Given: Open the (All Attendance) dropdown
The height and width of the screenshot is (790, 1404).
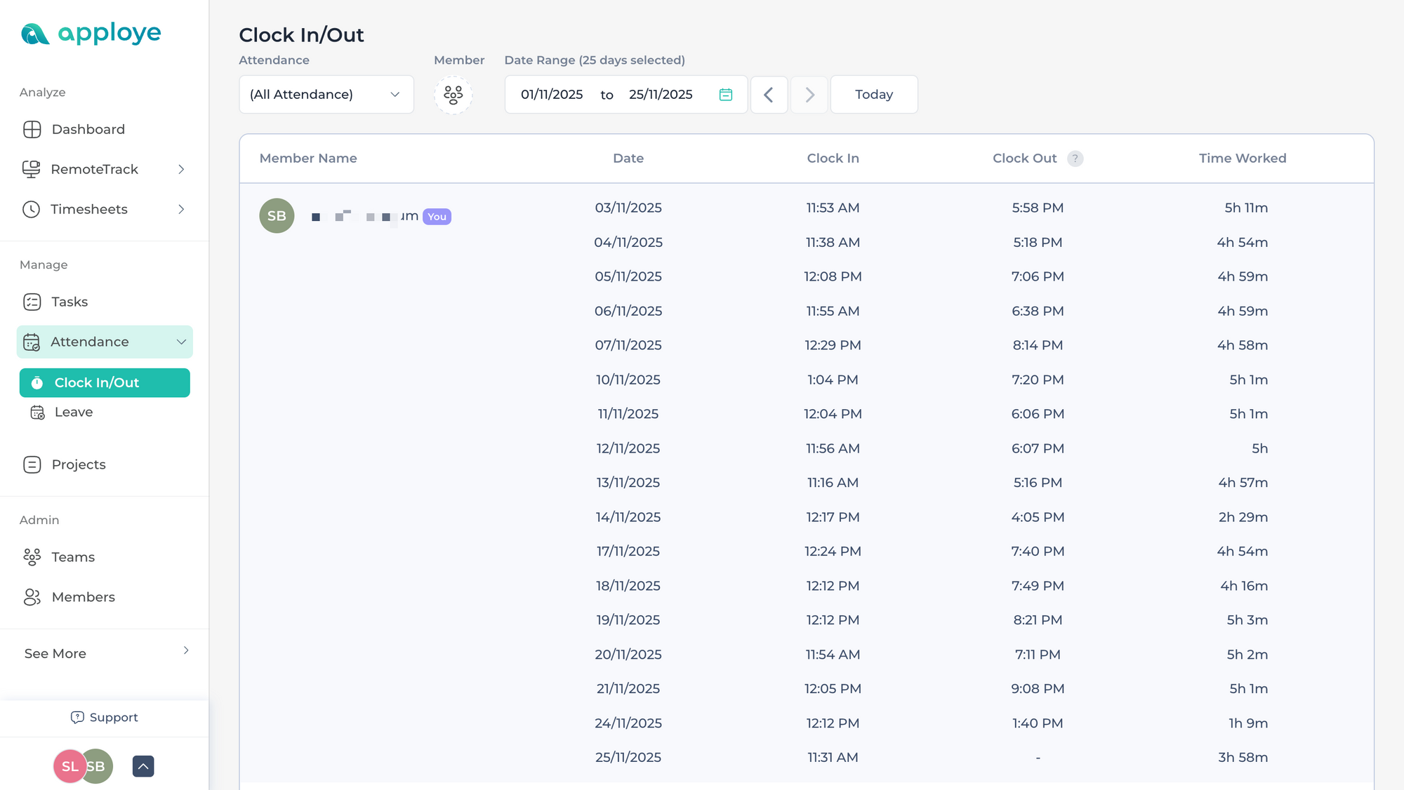Looking at the screenshot, I should [x=326, y=94].
